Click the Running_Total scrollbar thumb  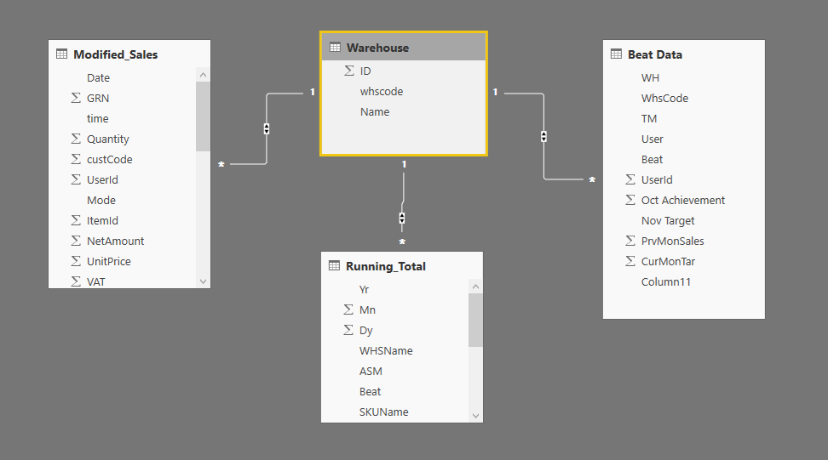(x=476, y=321)
